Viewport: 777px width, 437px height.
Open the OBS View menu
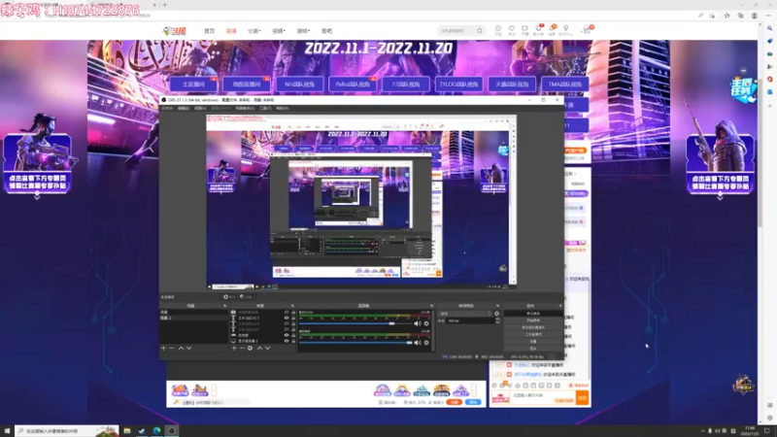click(x=200, y=108)
